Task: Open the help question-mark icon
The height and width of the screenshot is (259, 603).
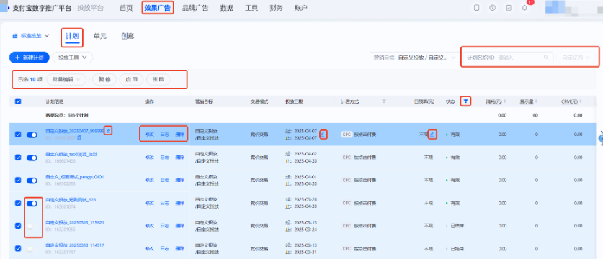Action: pos(493,8)
